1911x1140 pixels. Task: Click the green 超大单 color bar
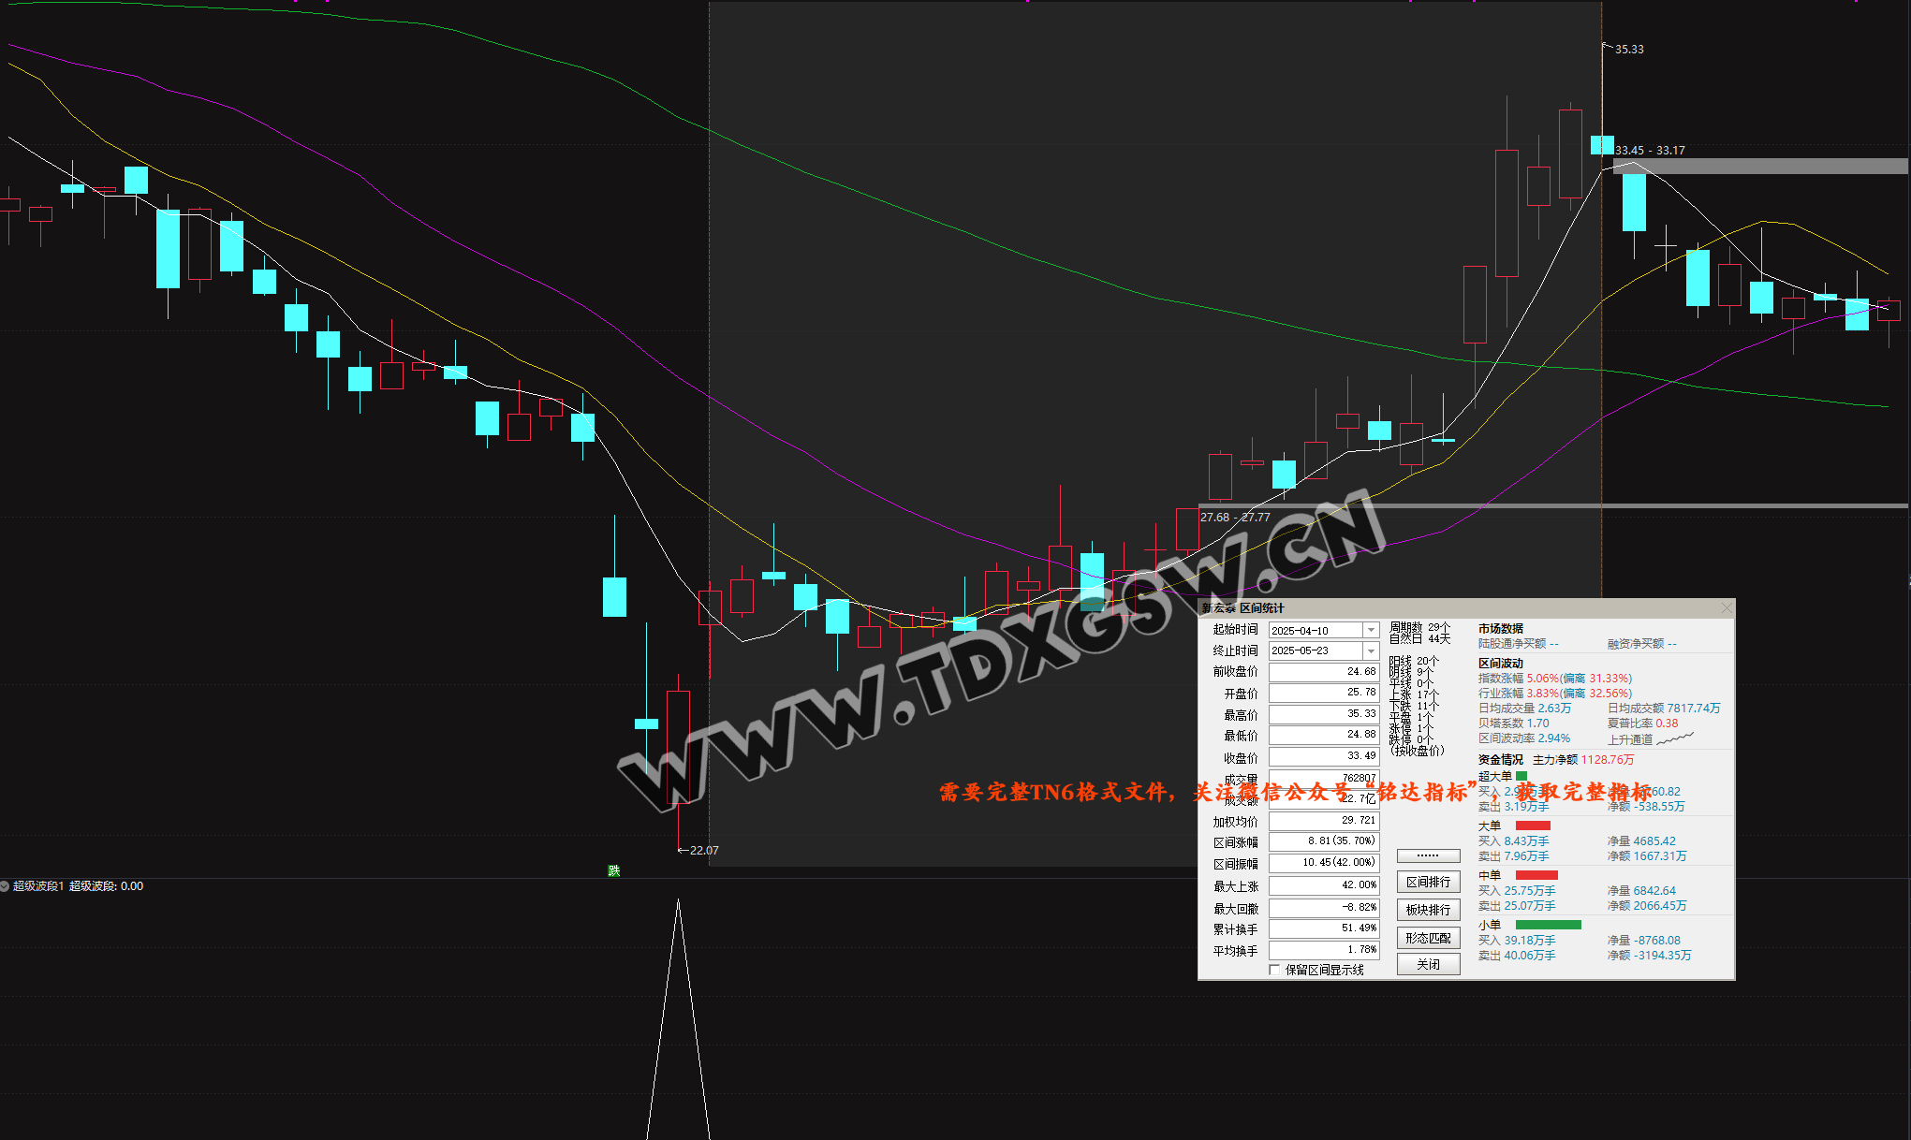pyautogui.click(x=1521, y=776)
